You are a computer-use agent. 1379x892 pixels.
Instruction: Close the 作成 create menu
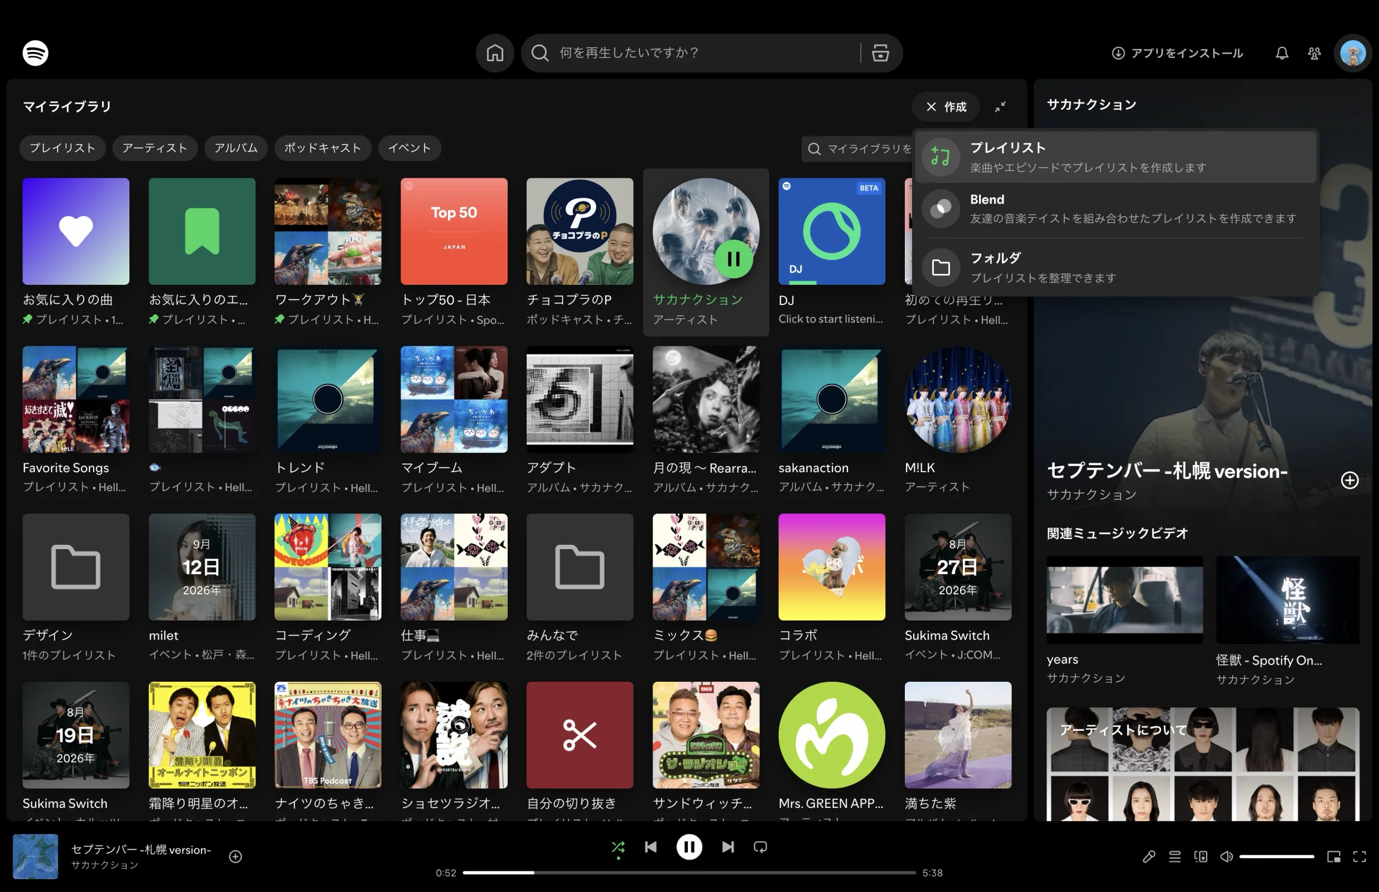tap(946, 106)
